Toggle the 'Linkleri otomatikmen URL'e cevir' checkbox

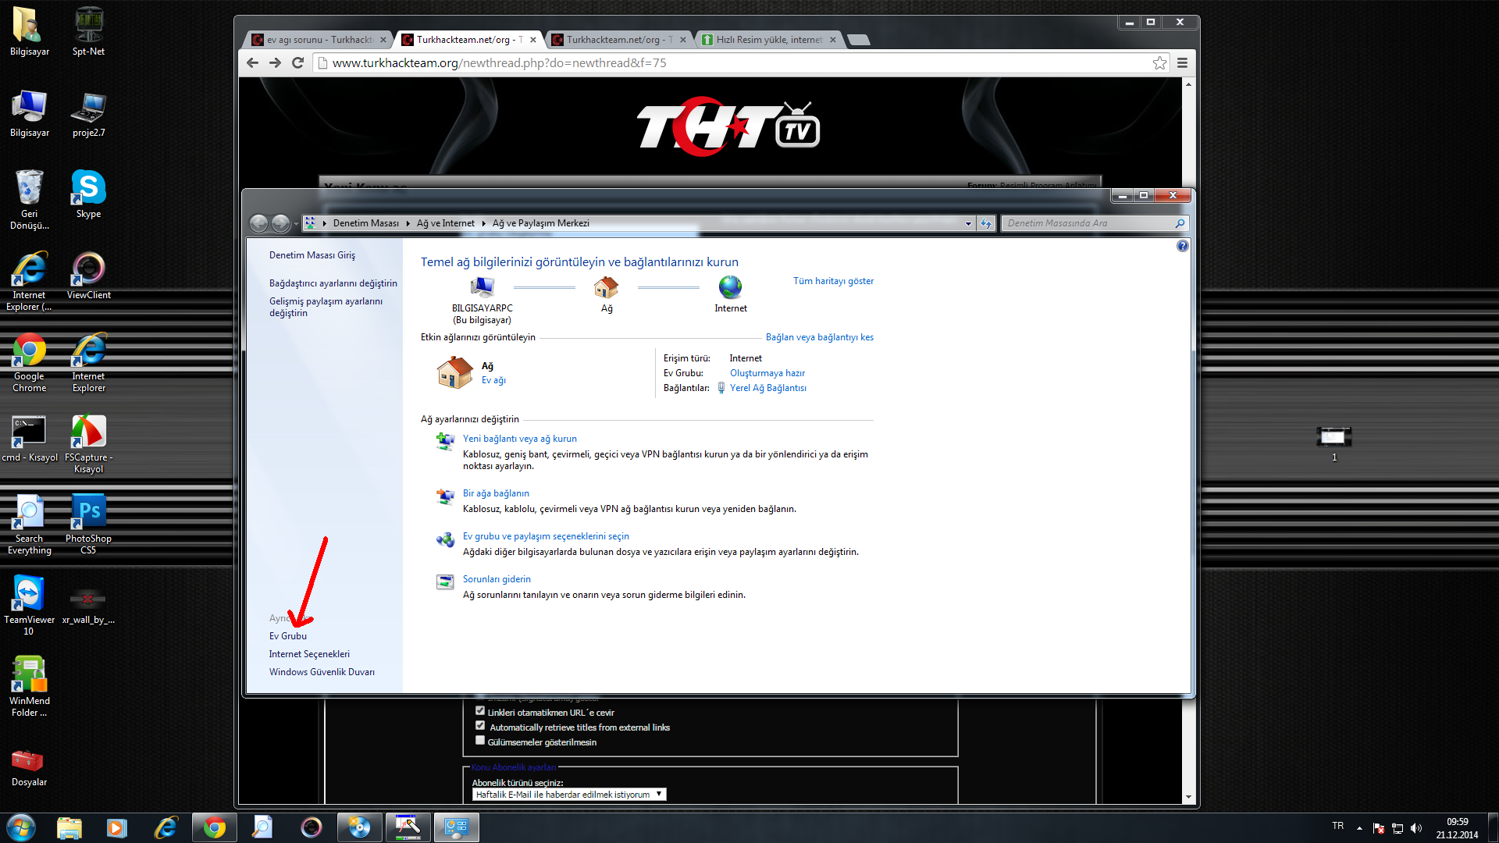(x=480, y=711)
